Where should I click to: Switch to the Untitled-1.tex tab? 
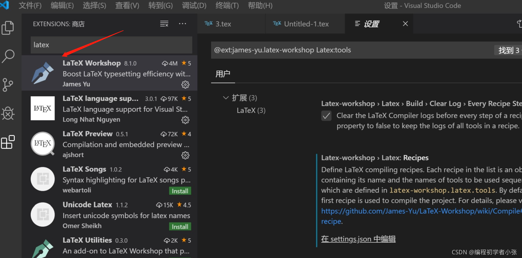[x=305, y=24]
